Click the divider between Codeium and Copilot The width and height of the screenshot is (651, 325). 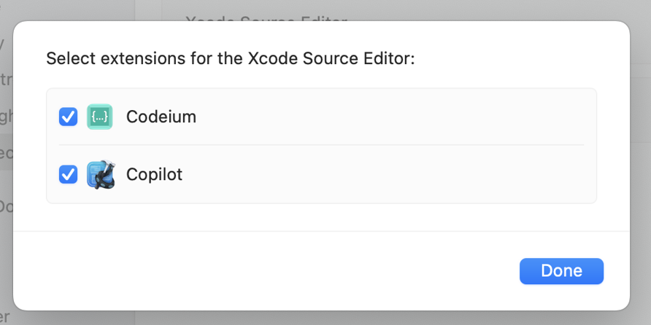(321, 145)
